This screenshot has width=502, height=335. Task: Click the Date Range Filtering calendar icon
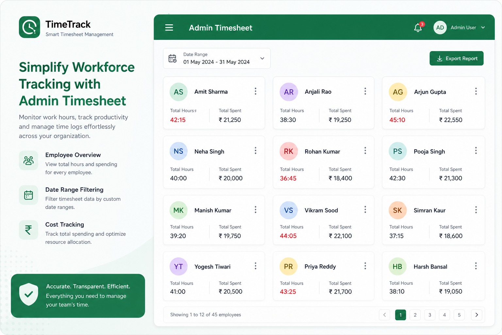click(x=28, y=195)
